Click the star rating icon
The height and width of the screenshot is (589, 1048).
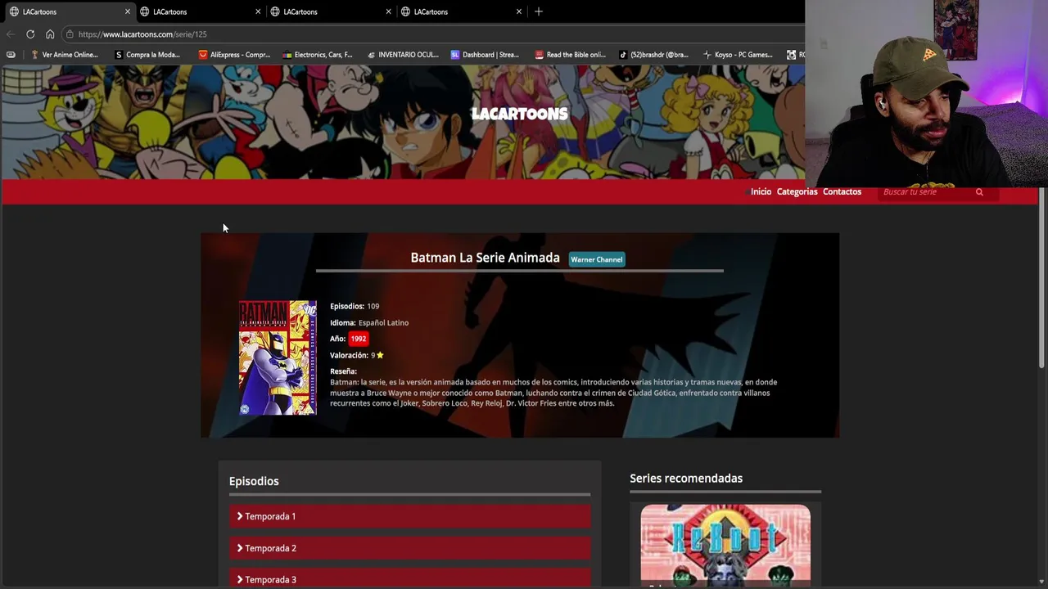[380, 355]
